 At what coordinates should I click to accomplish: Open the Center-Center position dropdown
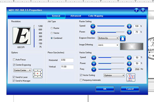[22, 70]
